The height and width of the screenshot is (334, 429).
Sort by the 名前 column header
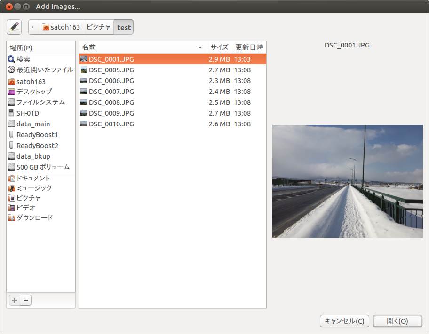pos(143,47)
